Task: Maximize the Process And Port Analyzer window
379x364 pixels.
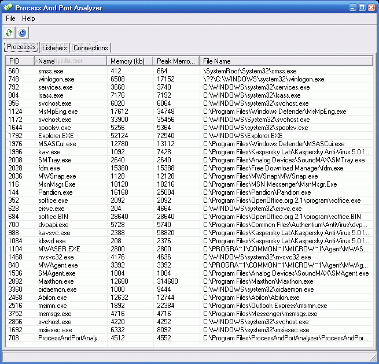Action: coord(362,8)
